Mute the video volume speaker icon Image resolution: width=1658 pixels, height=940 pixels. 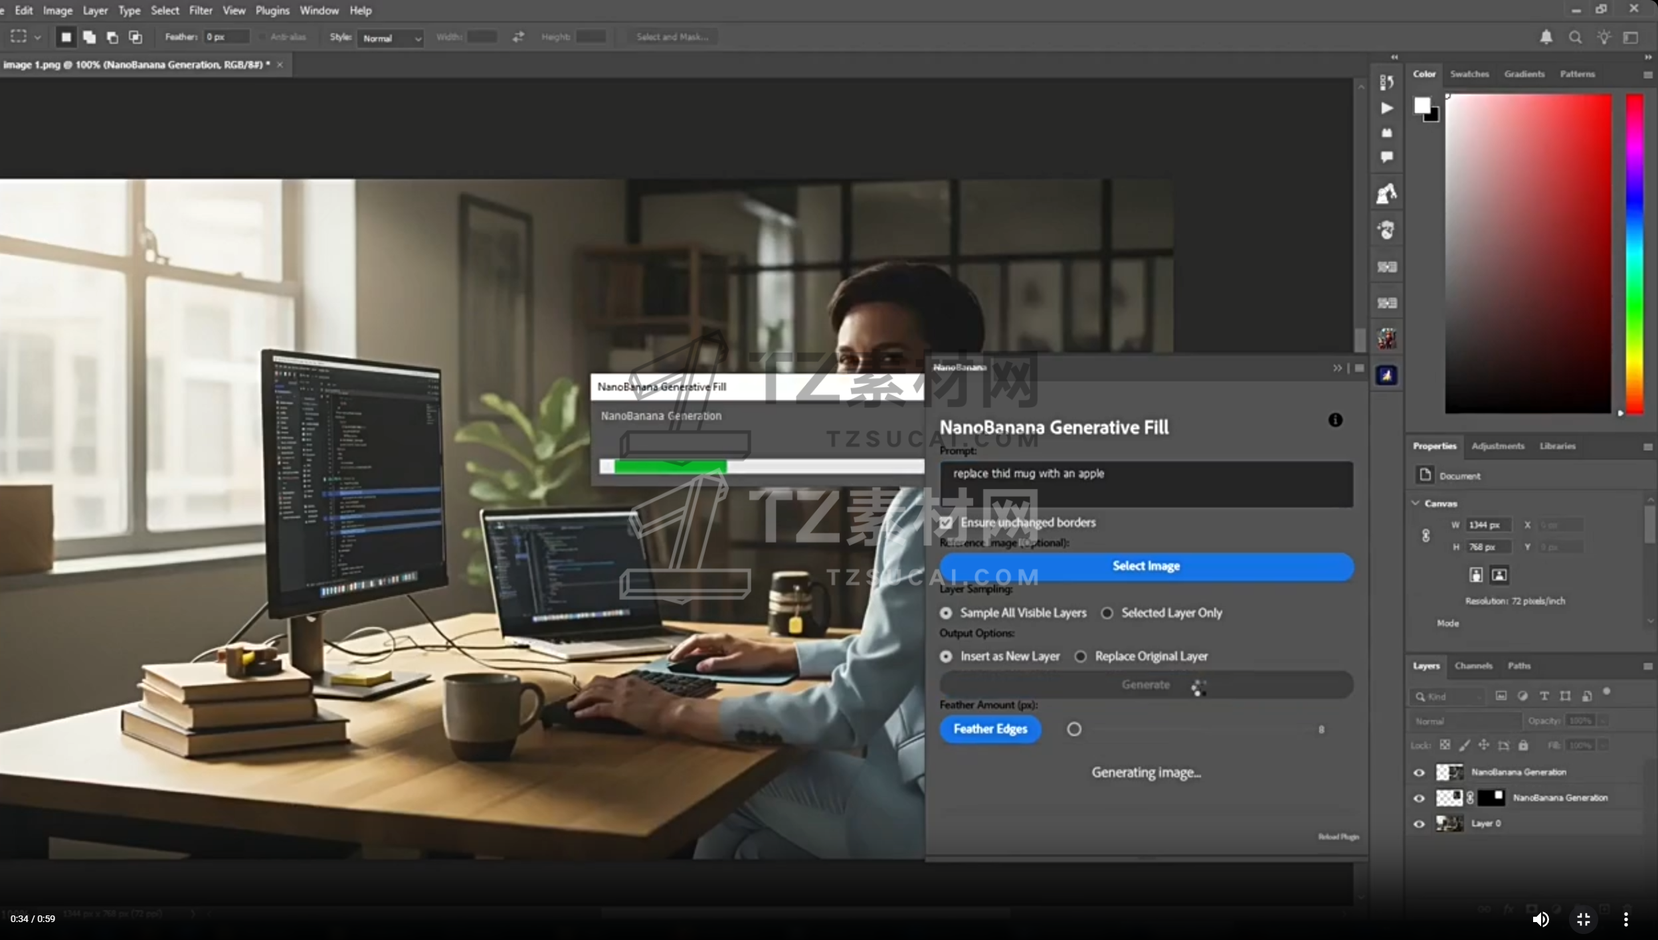pos(1540,919)
